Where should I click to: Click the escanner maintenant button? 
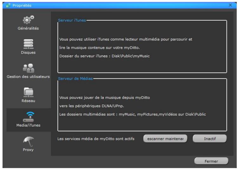(165, 139)
